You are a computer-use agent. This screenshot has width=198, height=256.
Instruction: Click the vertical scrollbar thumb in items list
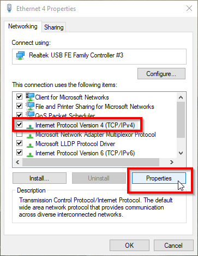(x=181, y=120)
